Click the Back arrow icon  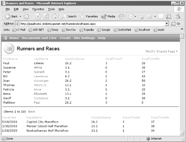8,17
